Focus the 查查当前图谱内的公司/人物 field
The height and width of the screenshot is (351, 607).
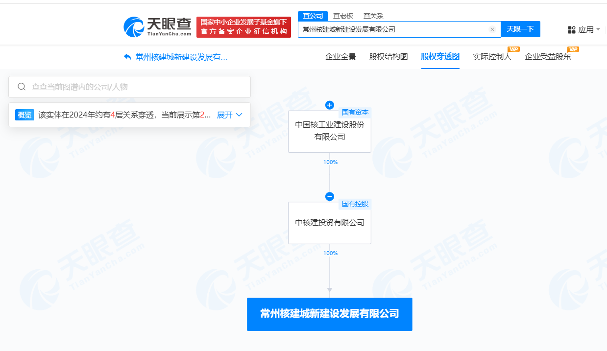(129, 87)
